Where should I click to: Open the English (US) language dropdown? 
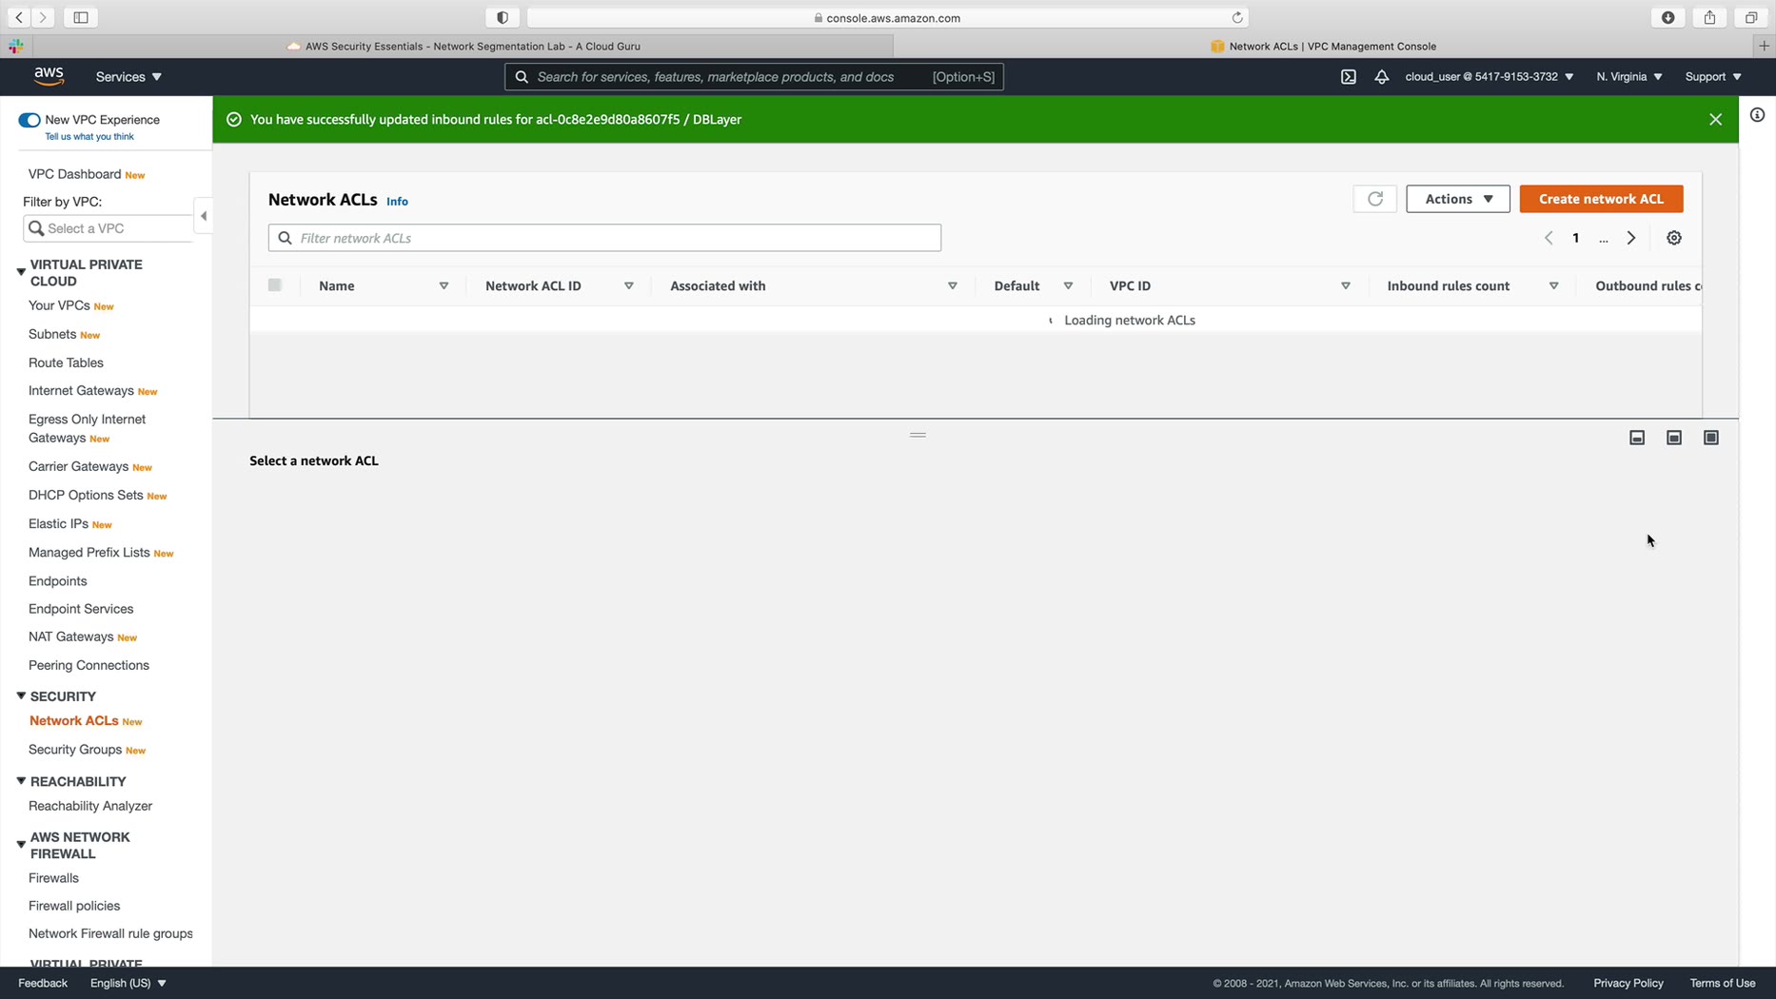coord(128,983)
